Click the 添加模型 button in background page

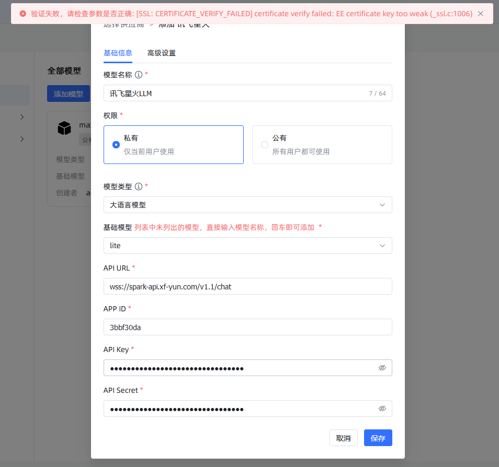69,94
